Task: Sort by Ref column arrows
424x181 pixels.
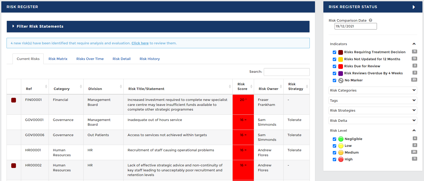Action: click(x=46, y=86)
